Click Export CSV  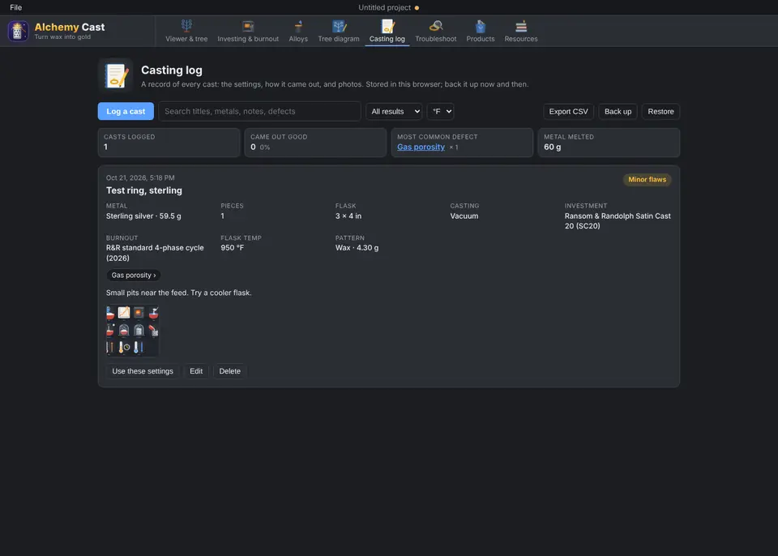[x=569, y=112]
